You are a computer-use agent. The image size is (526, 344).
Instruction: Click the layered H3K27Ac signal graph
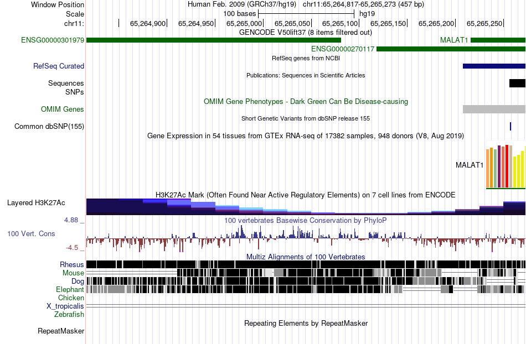point(306,207)
